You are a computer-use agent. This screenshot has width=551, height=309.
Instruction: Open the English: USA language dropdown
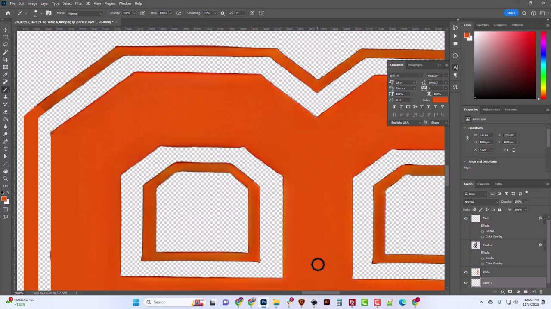(x=405, y=123)
